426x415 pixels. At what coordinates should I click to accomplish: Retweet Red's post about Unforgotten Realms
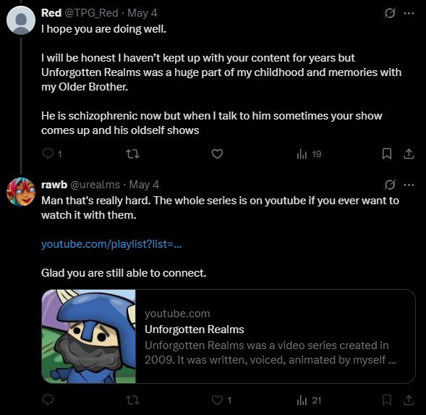coord(132,154)
